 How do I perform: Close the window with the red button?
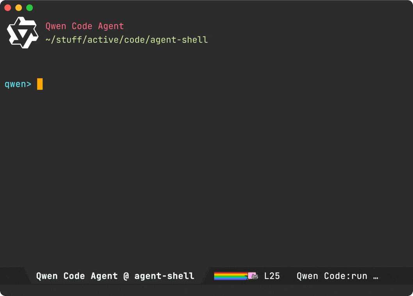(8, 8)
